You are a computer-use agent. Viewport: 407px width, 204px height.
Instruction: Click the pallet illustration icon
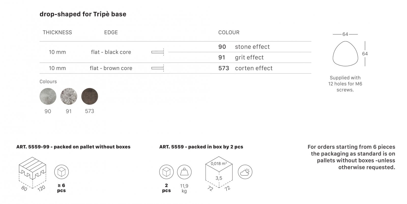coord(33,172)
